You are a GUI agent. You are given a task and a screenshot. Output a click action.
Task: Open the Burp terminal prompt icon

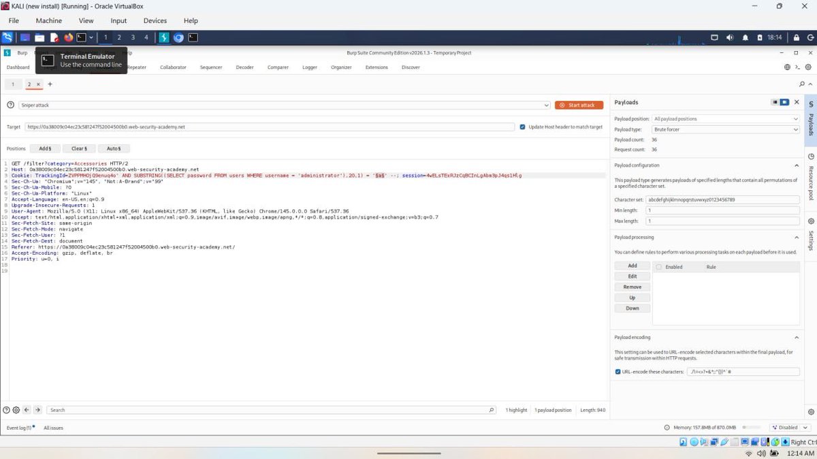tap(798, 67)
